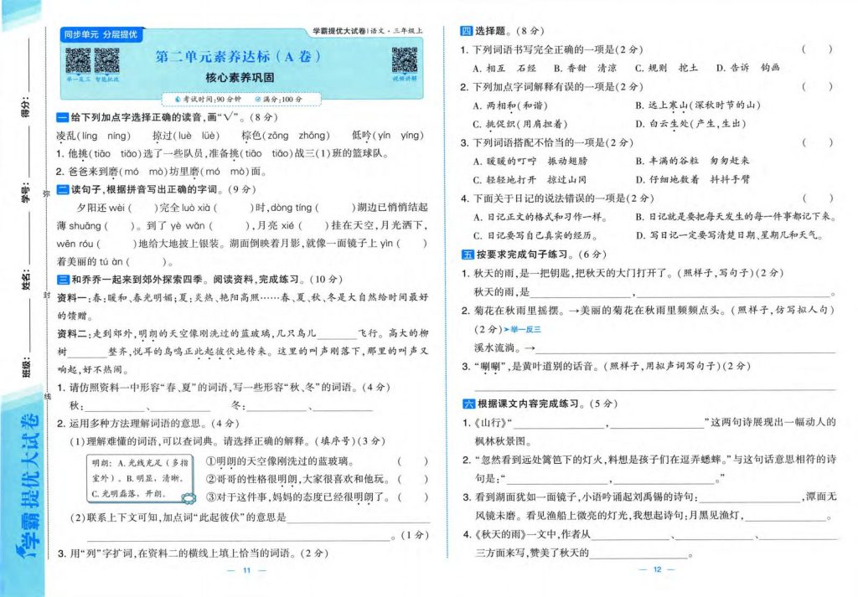Click the clock icon beside 考试时间

point(178,100)
